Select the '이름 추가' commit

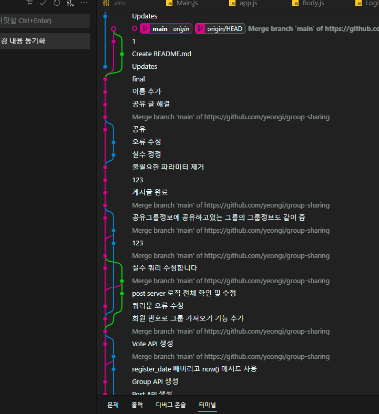tap(147, 91)
